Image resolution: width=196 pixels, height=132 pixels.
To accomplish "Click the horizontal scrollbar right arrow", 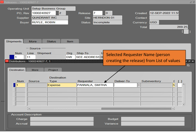I will (173, 109).
